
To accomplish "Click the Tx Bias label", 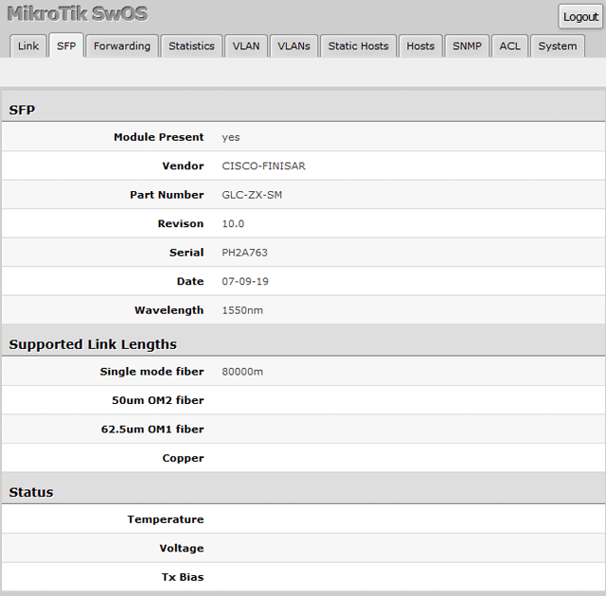I will click(x=183, y=577).
